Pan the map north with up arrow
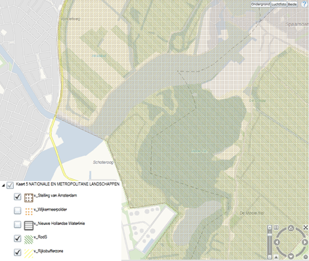The width and height of the screenshot is (309, 261). click(291, 228)
